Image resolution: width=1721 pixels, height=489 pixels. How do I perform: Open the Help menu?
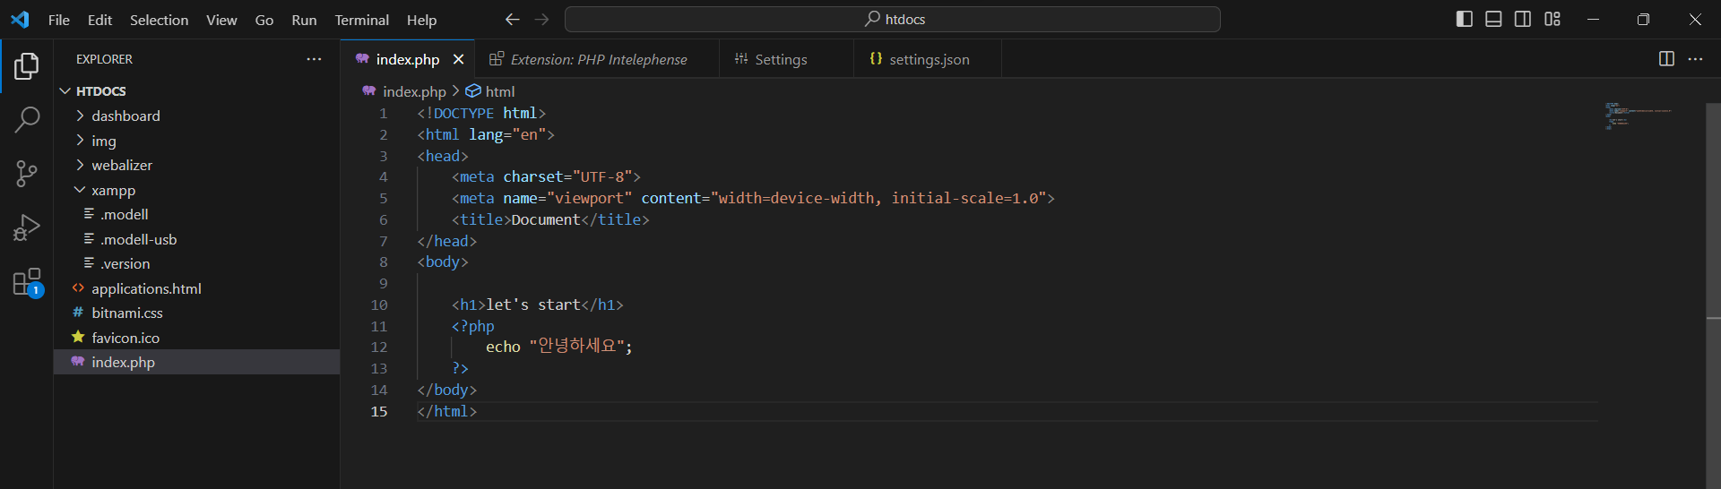421,20
